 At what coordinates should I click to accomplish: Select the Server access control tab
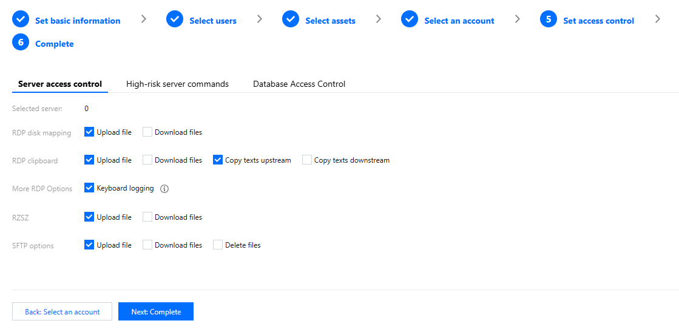pyautogui.click(x=60, y=84)
